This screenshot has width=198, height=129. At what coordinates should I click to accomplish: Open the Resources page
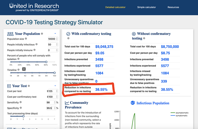click(x=173, y=7)
